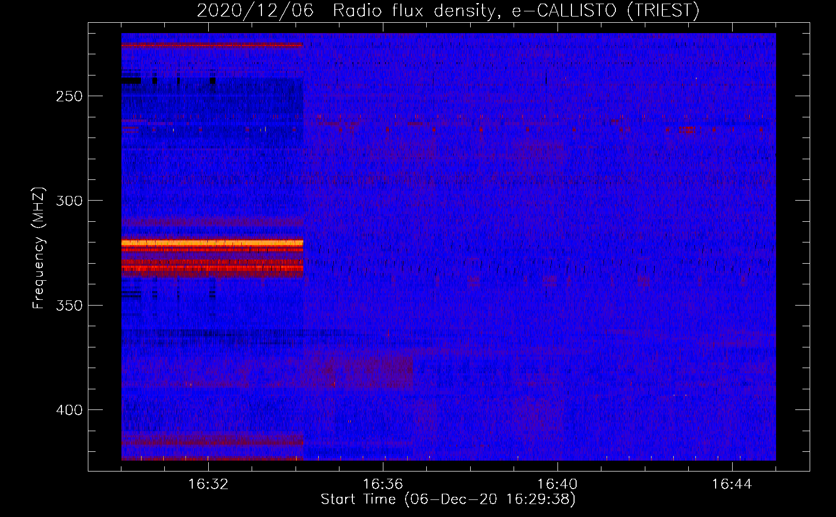Click the plot title '2020/12/06 Radio flux density'
836x517 pixels.
(448, 10)
